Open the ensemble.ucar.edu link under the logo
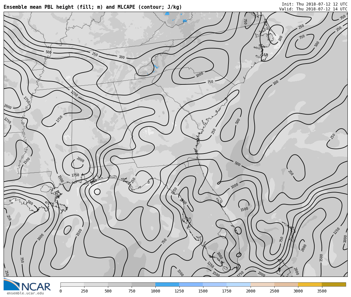This screenshot has width=351, height=297. (25, 293)
